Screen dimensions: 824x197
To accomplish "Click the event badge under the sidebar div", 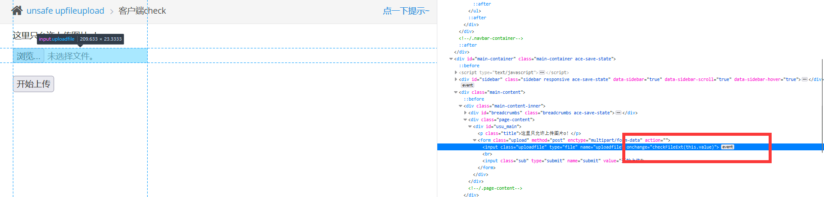I will (x=467, y=86).
